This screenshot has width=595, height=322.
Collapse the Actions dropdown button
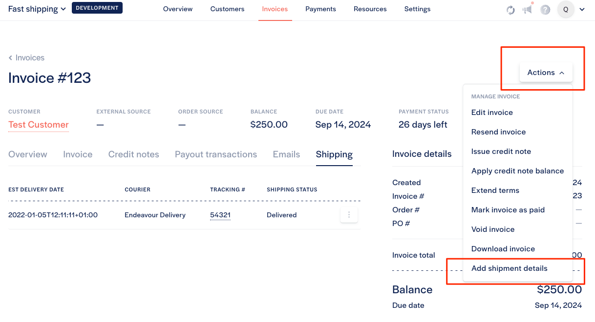coord(546,73)
